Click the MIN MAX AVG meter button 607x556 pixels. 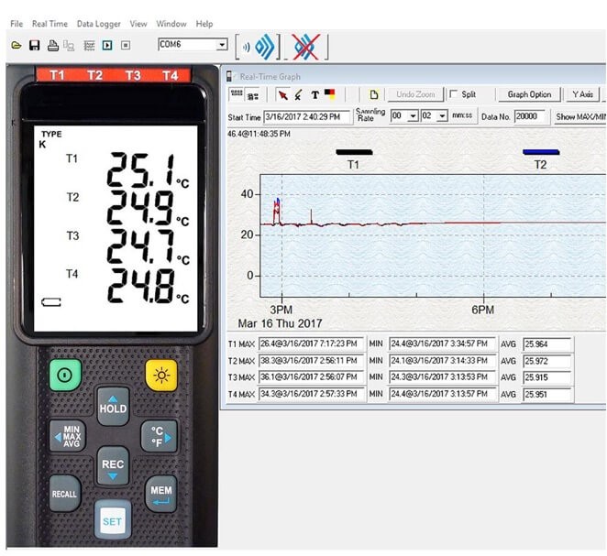coord(68,437)
